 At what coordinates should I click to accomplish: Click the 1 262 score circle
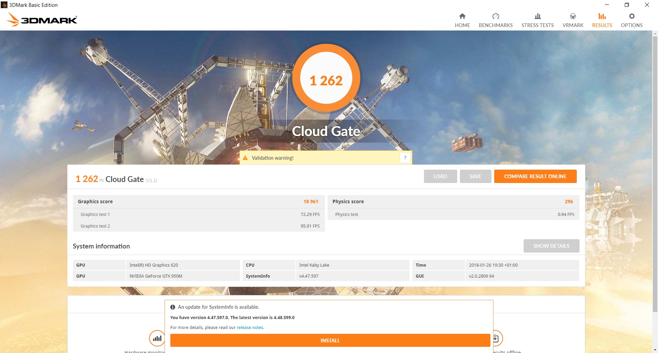click(x=326, y=78)
